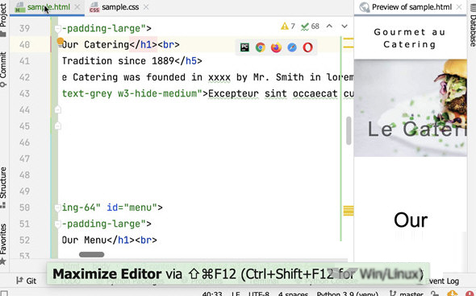Collapse code fold marker on line 51
The width and height of the screenshot is (476, 296).
tap(57, 224)
